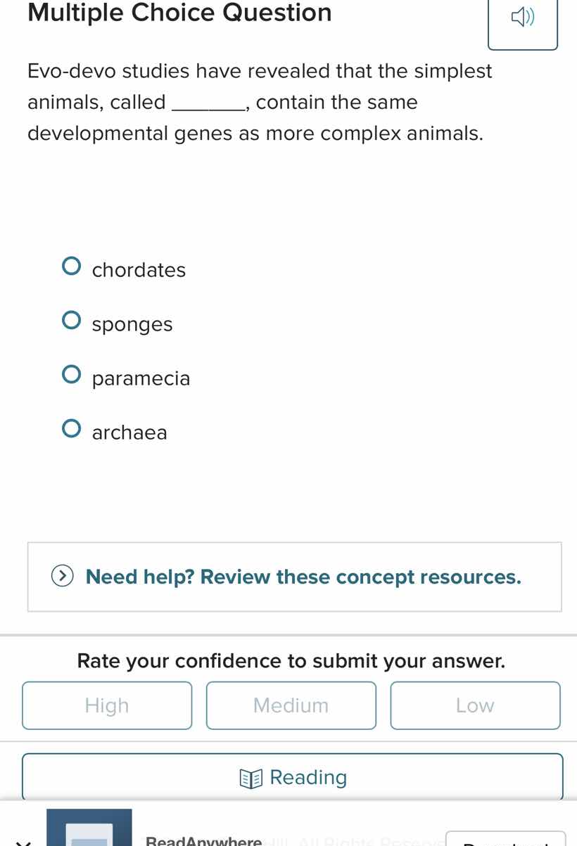
Task: Click the speaker icon to hear the question
Action: tap(523, 18)
